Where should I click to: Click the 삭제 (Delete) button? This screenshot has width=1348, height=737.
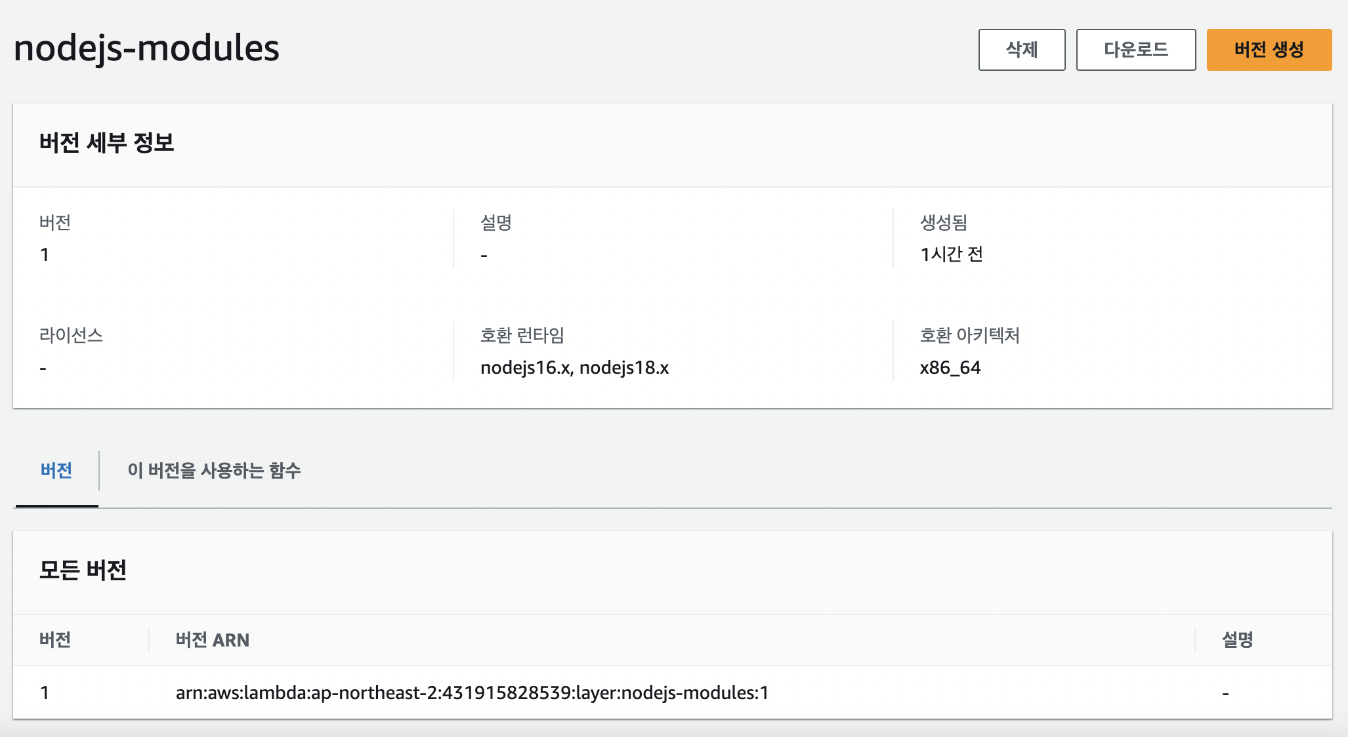pyautogui.click(x=1021, y=50)
